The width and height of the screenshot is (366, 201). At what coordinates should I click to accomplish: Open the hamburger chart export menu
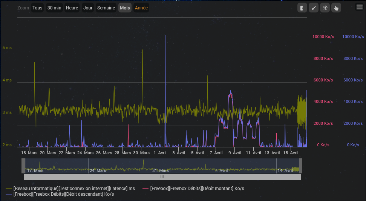click(x=360, y=7)
